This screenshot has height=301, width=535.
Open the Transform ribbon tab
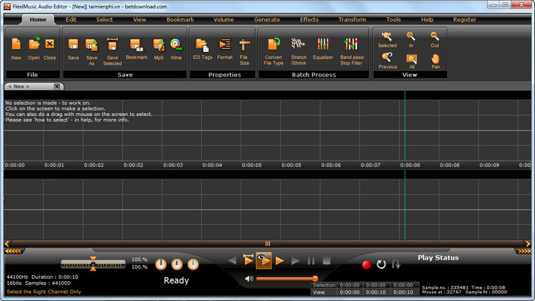[352, 19]
